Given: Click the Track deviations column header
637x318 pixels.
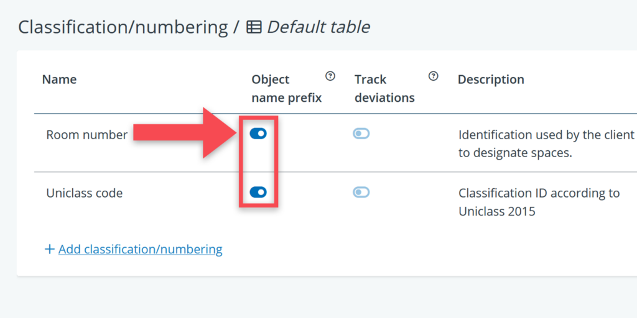Looking at the screenshot, I should 384,88.
